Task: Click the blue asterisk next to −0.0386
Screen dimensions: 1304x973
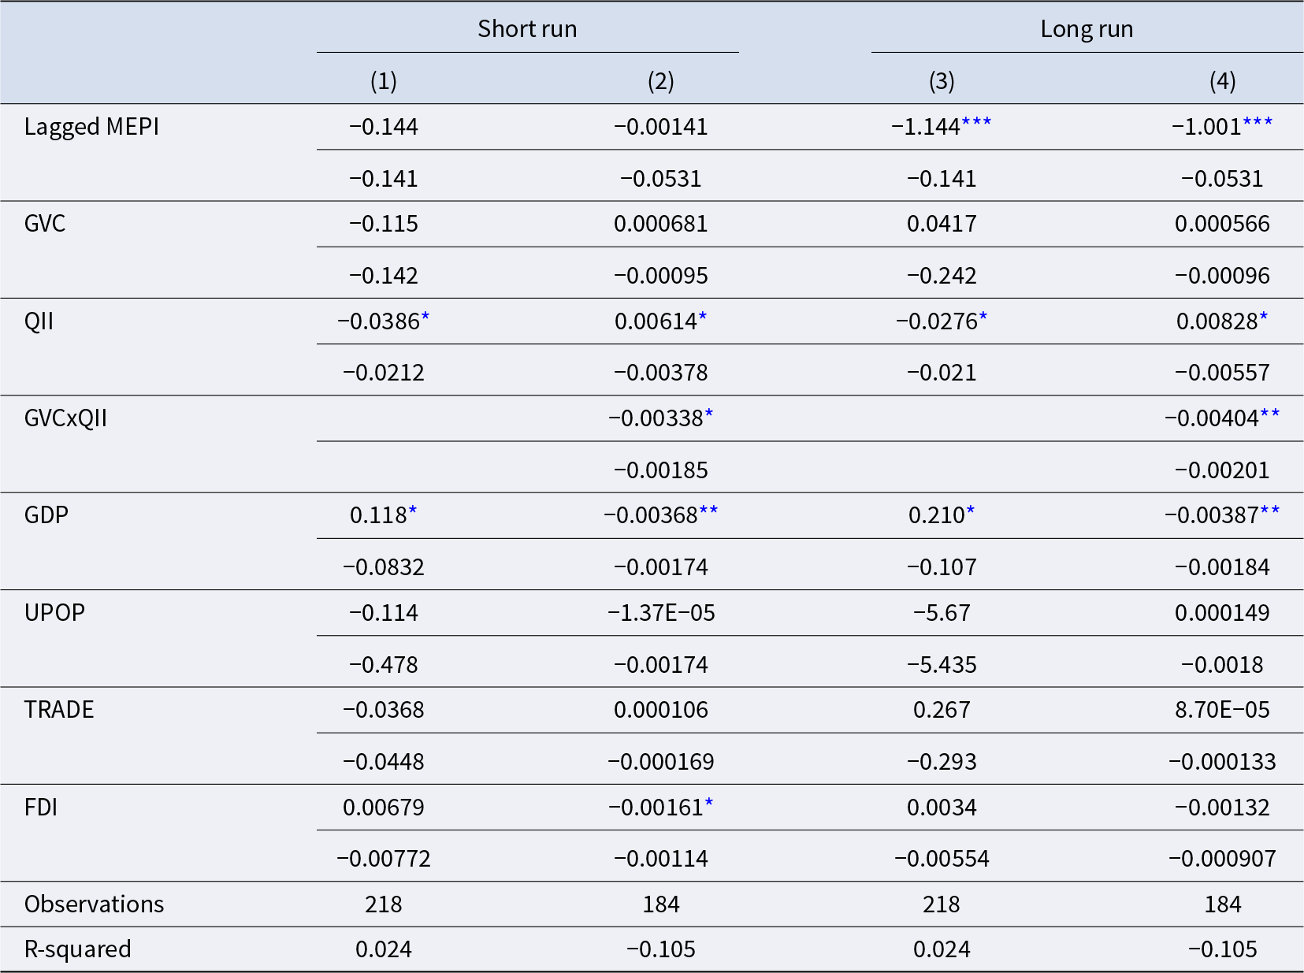Action: (x=425, y=317)
